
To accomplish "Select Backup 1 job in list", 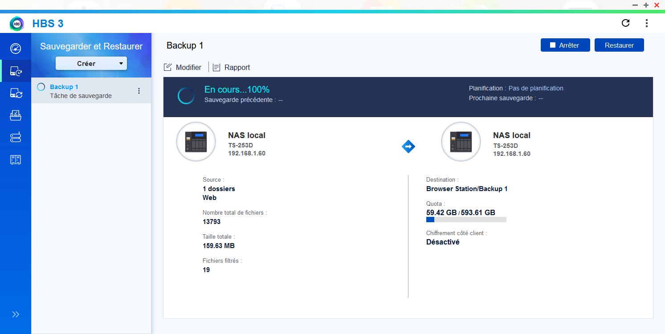I will tap(80, 91).
